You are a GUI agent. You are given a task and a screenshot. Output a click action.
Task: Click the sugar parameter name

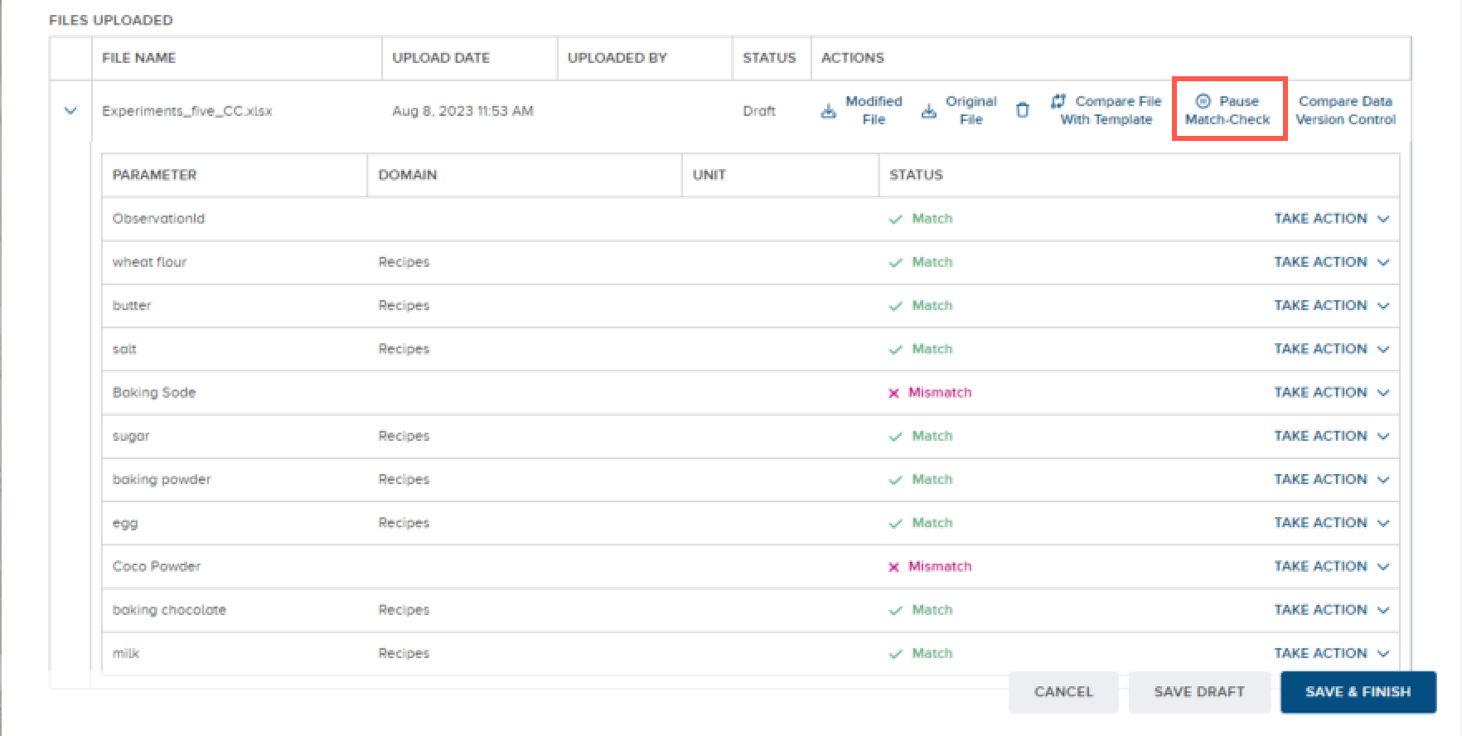131,437
